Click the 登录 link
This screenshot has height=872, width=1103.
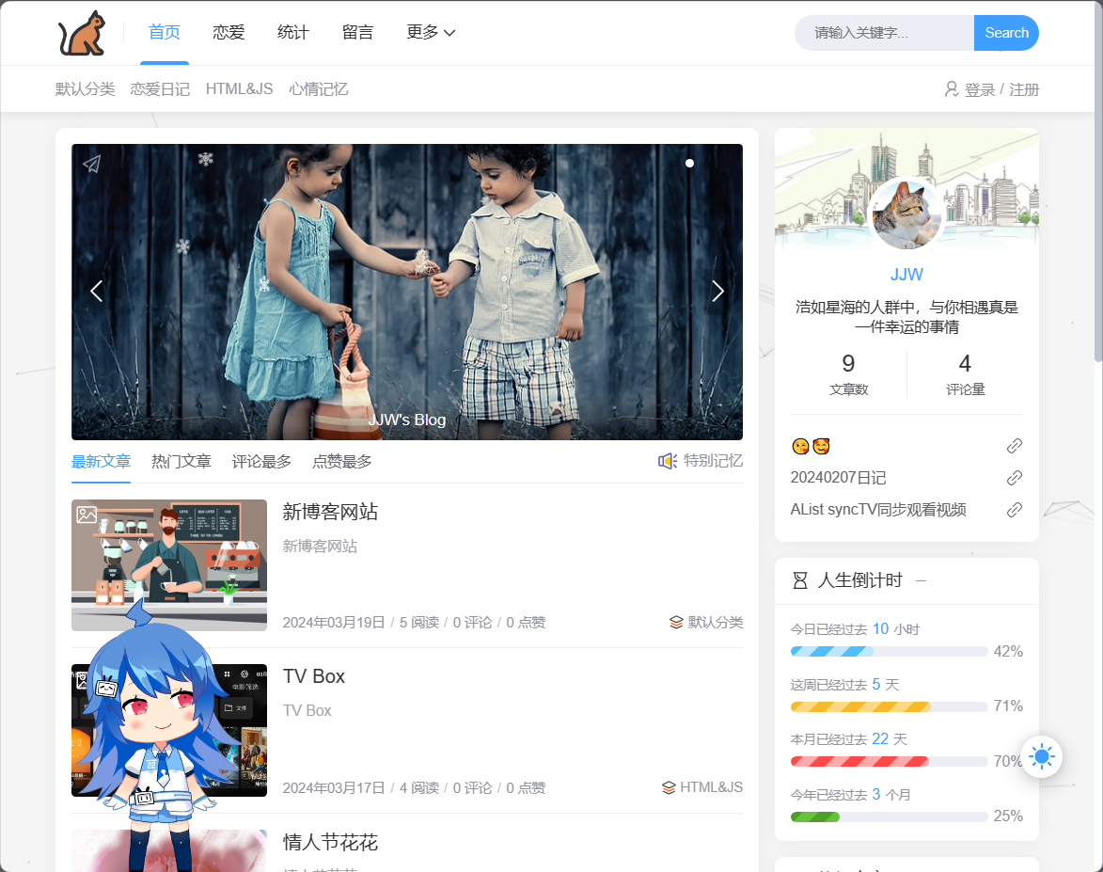pos(980,90)
